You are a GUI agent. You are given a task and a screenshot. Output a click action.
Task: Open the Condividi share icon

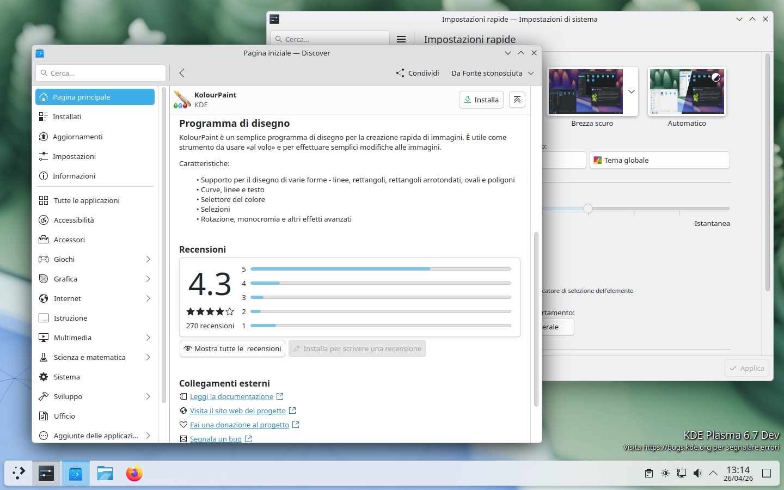[401, 73]
